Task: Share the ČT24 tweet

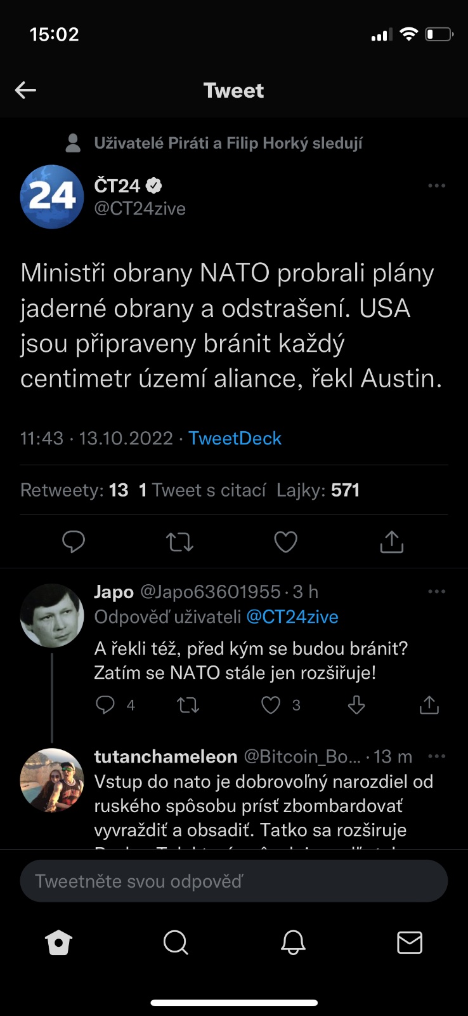Action: click(x=391, y=542)
